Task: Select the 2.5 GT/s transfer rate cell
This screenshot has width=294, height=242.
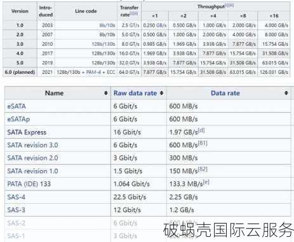Action: (x=129, y=25)
